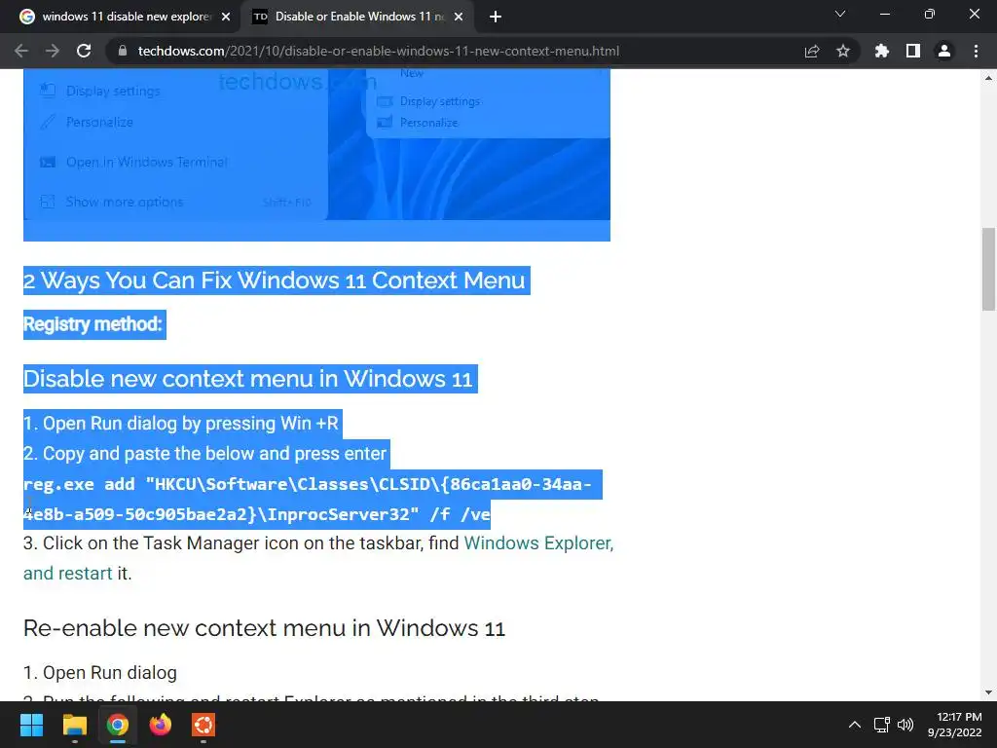997x748 pixels.
Task: Open Chrome profile avatar icon
Action: (x=944, y=51)
